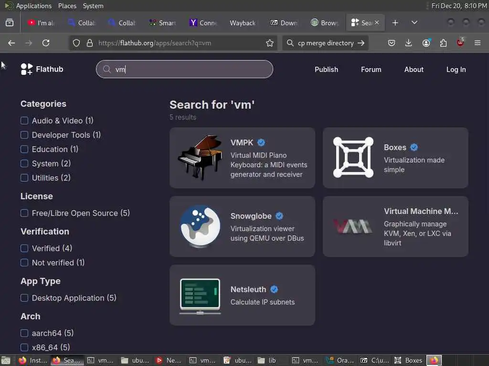Switch to the Down 7-Zip tab
Viewport: 489px width, 366px height.
click(284, 23)
